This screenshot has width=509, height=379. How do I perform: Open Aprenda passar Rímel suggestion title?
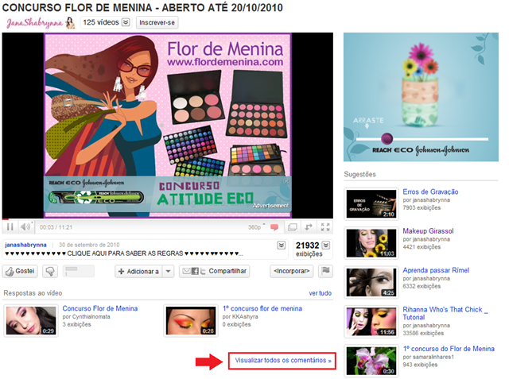click(x=436, y=270)
